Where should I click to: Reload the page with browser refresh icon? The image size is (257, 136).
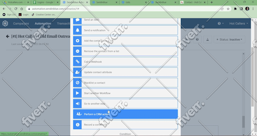tap(16, 9)
